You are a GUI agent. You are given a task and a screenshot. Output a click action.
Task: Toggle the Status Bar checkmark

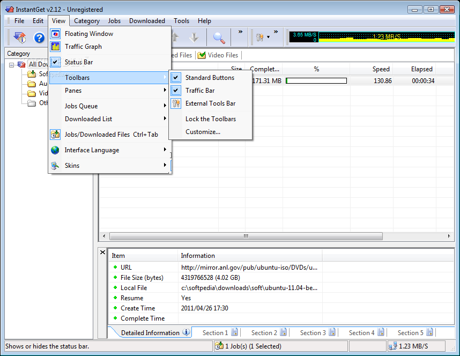pyautogui.click(x=55, y=62)
